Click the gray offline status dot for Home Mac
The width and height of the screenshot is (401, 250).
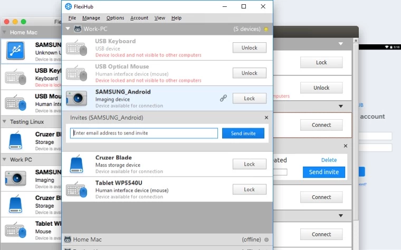(266, 240)
